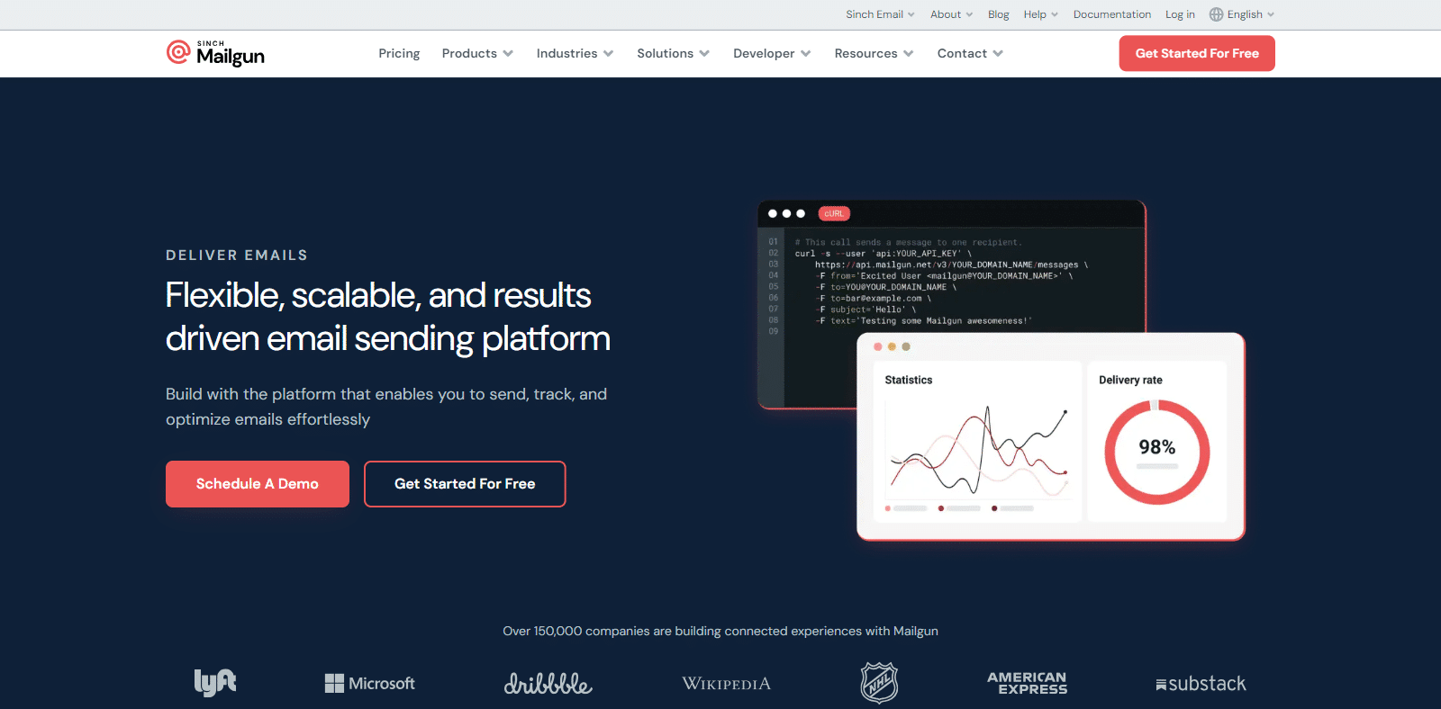Viewport: 1441px width, 709px height.
Task: Click the Sinch Mailgun logo
Action: point(215,53)
